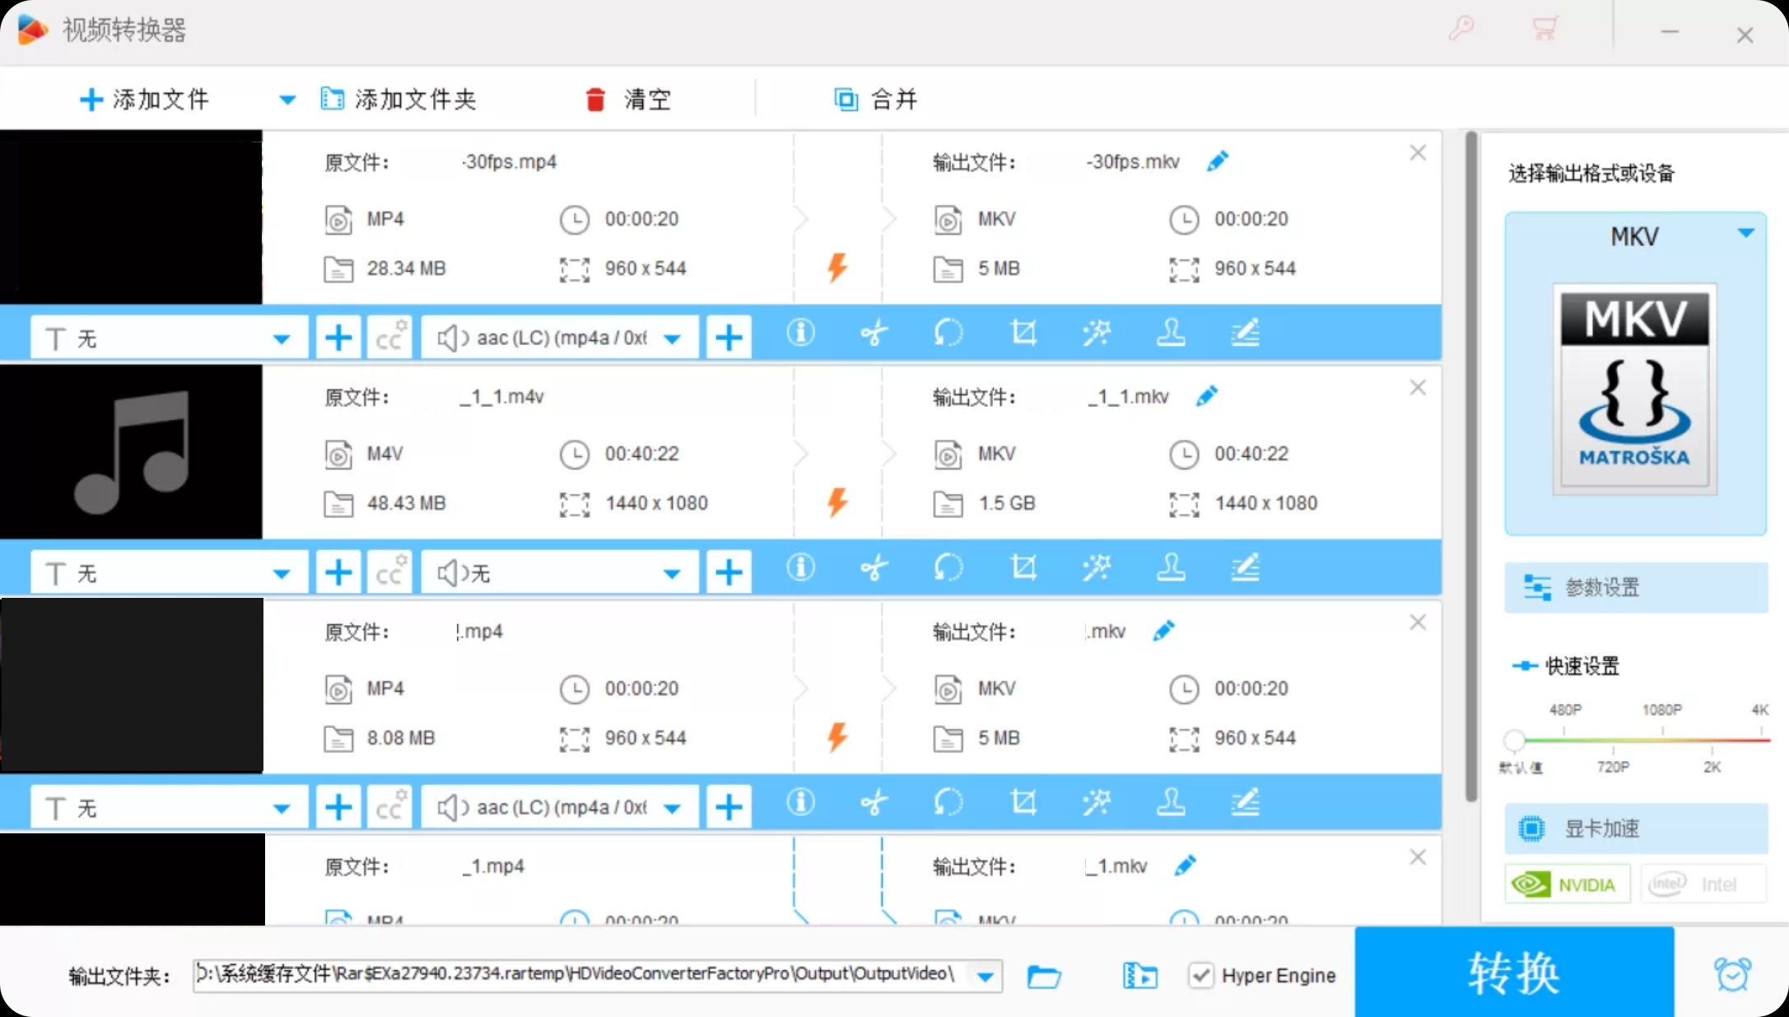Expand the MKV output format dropdown
This screenshot has height=1017, width=1789.
[1745, 234]
